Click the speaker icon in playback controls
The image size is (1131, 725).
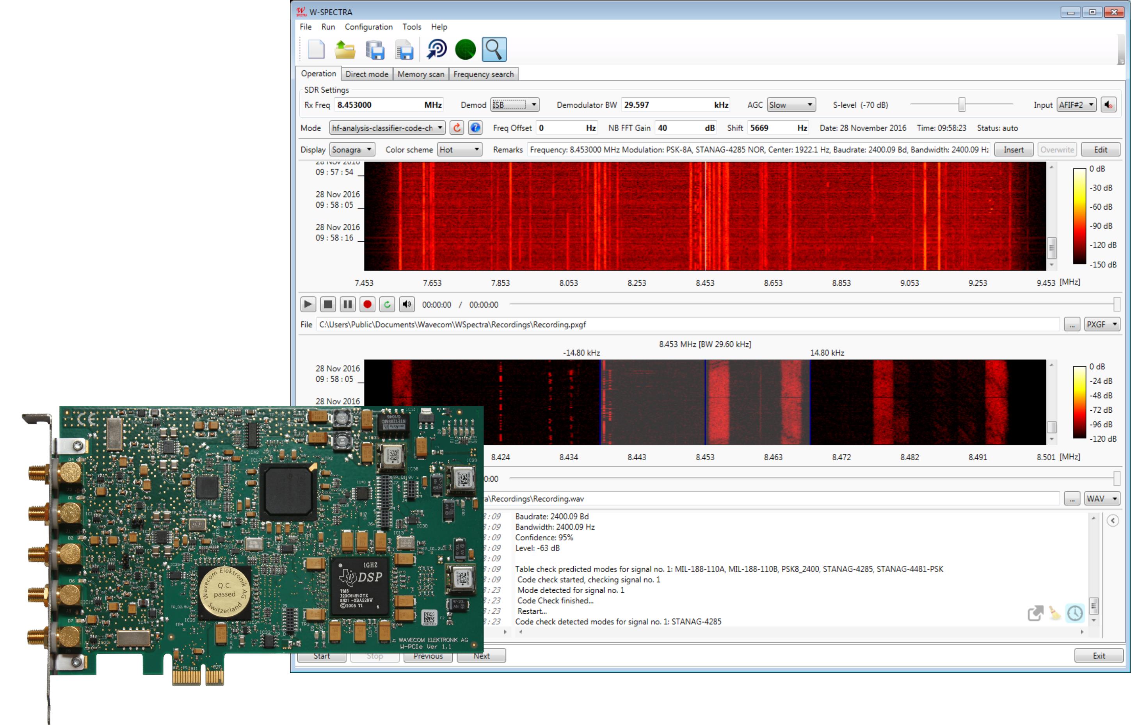(407, 305)
